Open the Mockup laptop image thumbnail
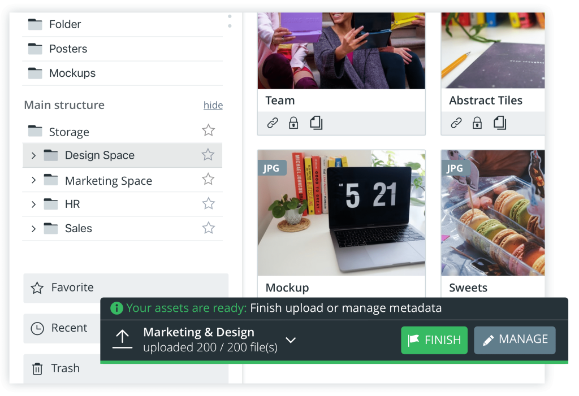Image resolution: width=579 pixels, height=396 pixels. click(341, 213)
